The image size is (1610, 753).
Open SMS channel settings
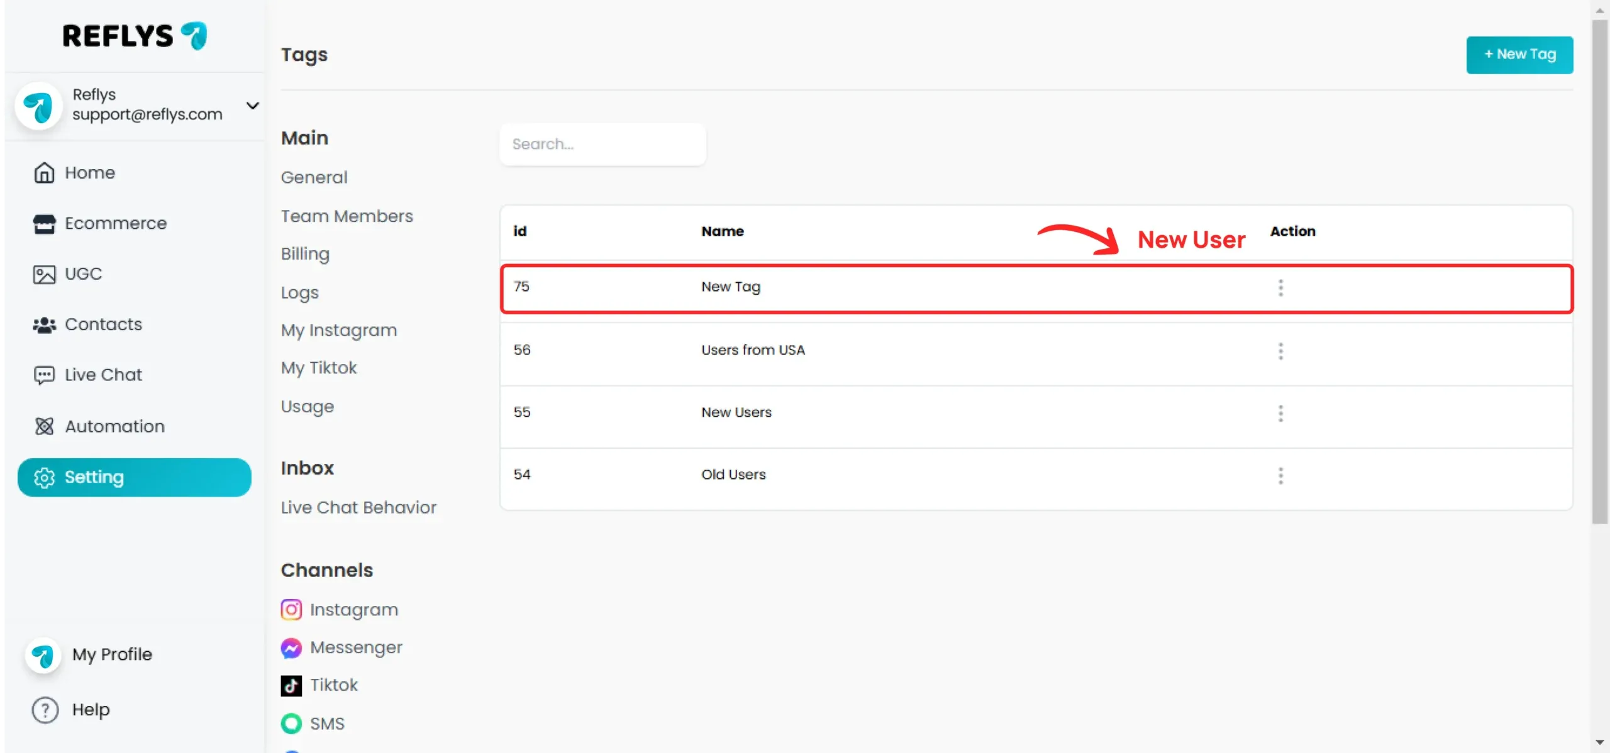pos(327,724)
